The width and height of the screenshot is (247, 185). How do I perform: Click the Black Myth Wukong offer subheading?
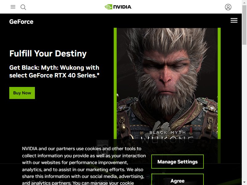coord(54,72)
